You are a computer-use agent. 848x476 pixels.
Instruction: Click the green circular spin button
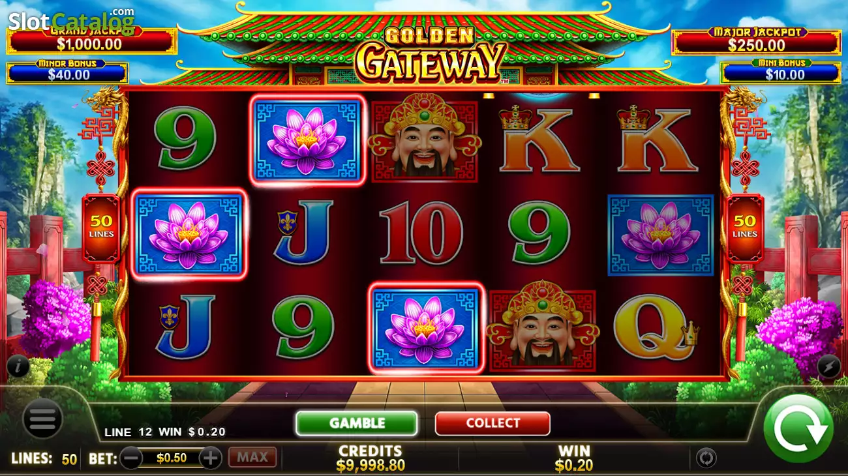tap(798, 428)
